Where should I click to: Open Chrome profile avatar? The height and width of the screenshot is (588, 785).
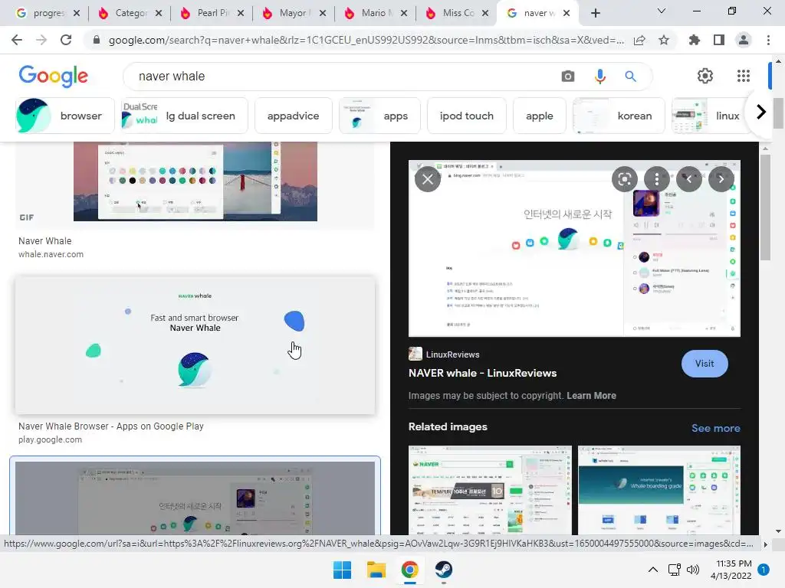(x=744, y=40)
